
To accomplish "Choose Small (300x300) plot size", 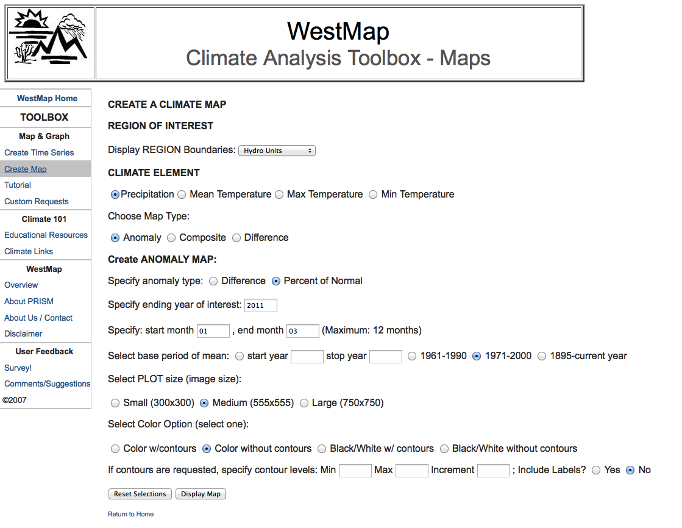I will pyautogui.click(x=115, y=403).
